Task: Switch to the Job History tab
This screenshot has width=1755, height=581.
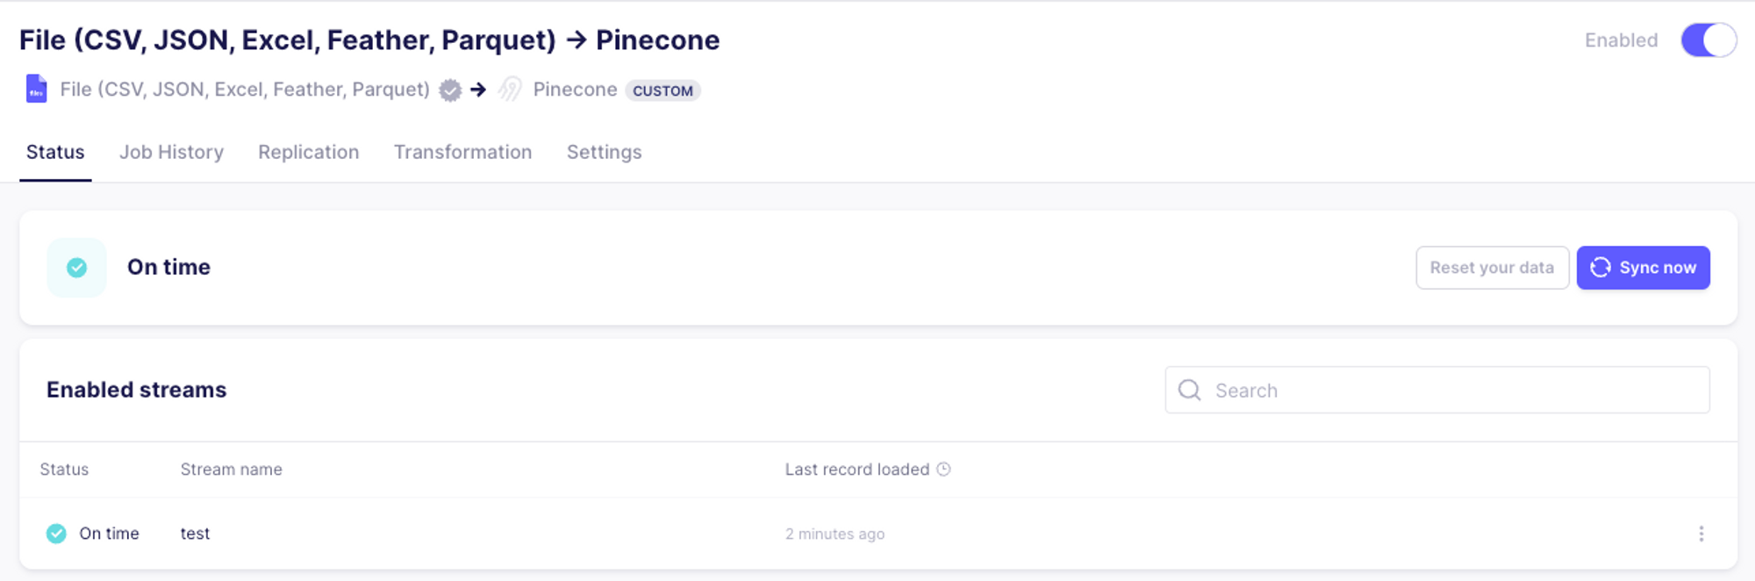Action: pos(172,152)
